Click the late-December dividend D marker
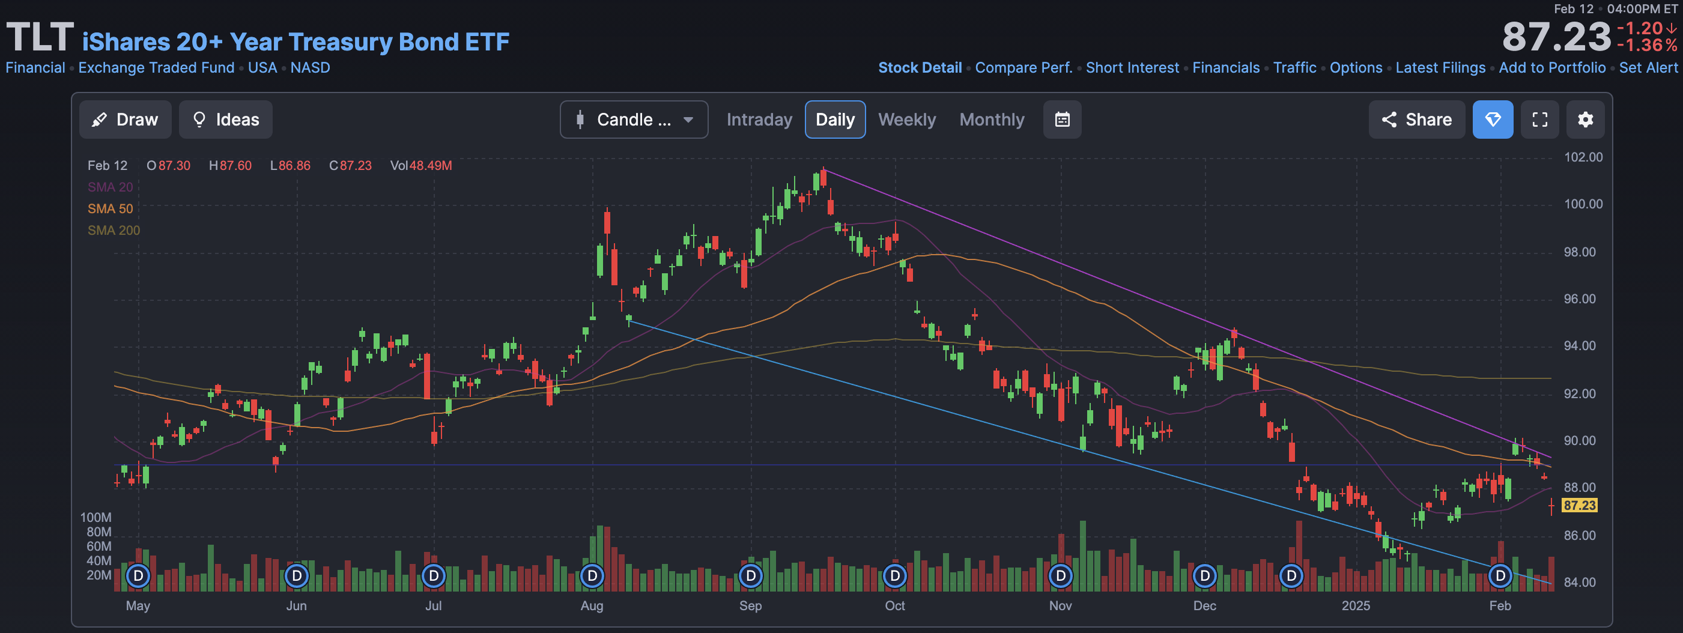The height and width of the screenshot is (633, 1683). (1291, 576)
